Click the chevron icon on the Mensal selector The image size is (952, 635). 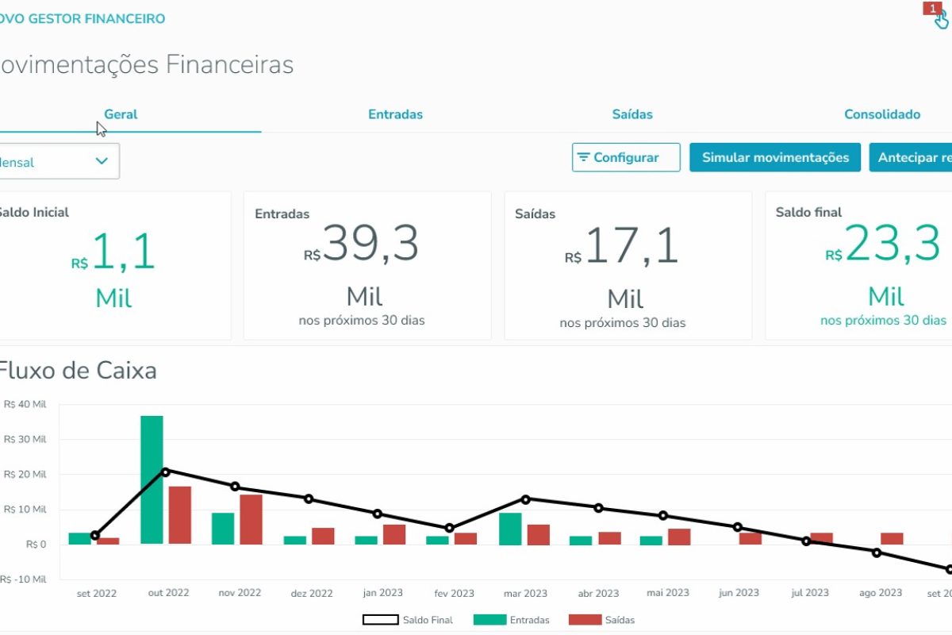coord(101,161)
